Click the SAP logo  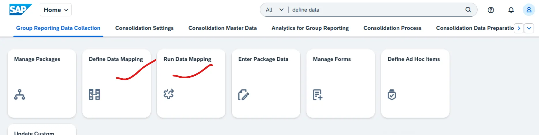20,9
